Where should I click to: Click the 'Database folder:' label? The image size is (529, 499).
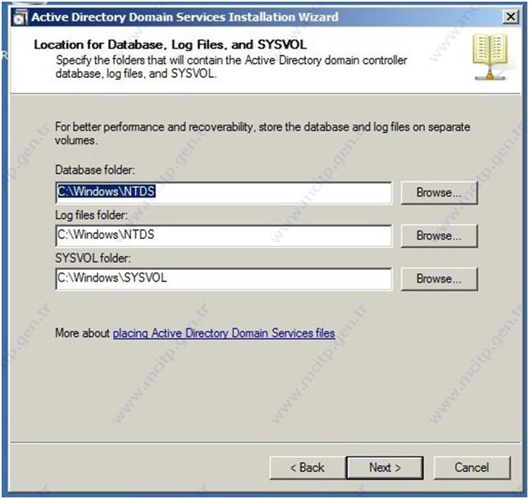[x=95, y=170]
